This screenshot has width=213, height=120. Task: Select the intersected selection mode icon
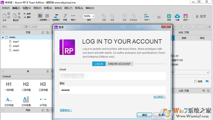point(40,16)
